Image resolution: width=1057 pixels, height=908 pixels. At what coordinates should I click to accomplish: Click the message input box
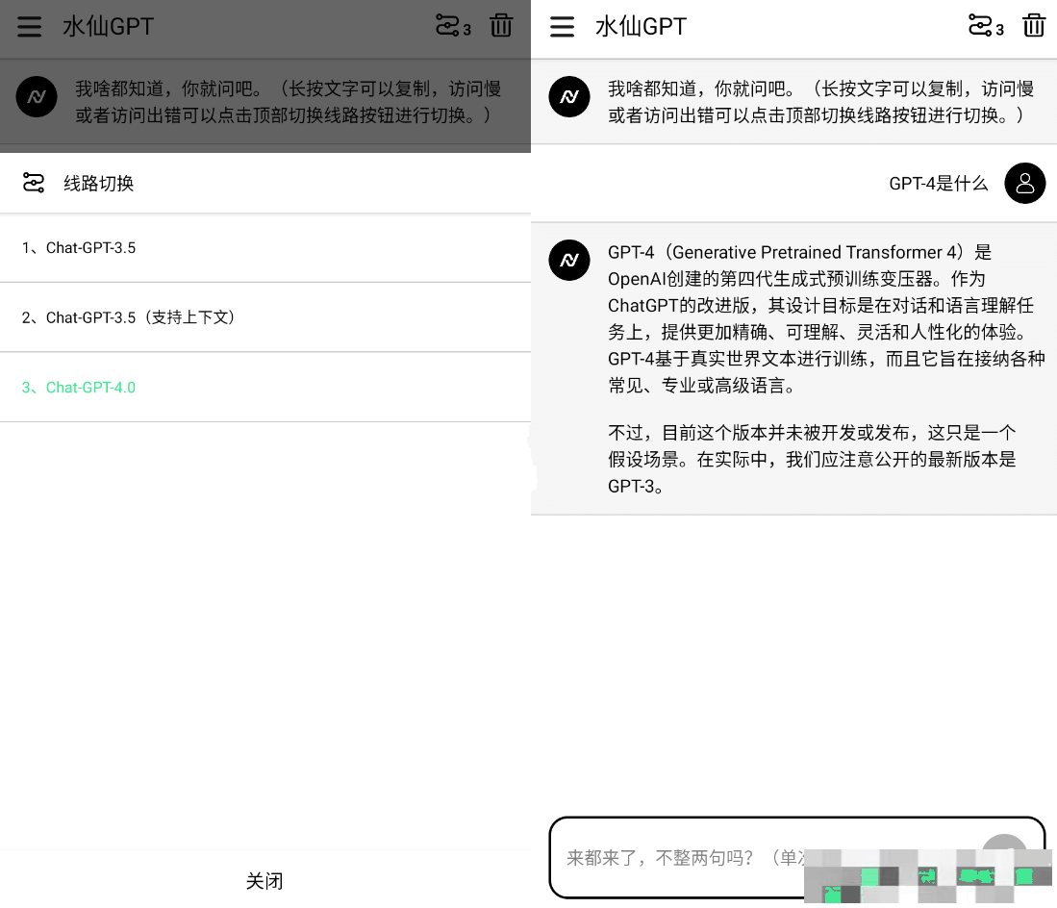click(796, 857)
